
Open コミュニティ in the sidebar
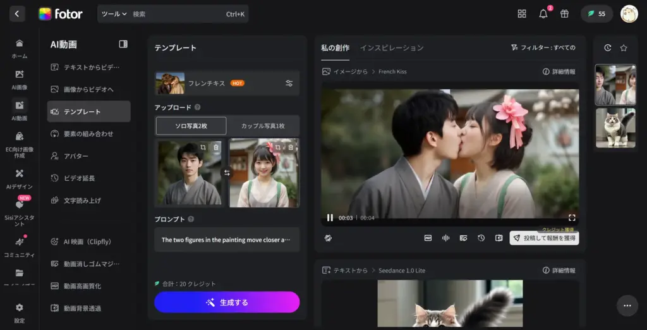20,247
